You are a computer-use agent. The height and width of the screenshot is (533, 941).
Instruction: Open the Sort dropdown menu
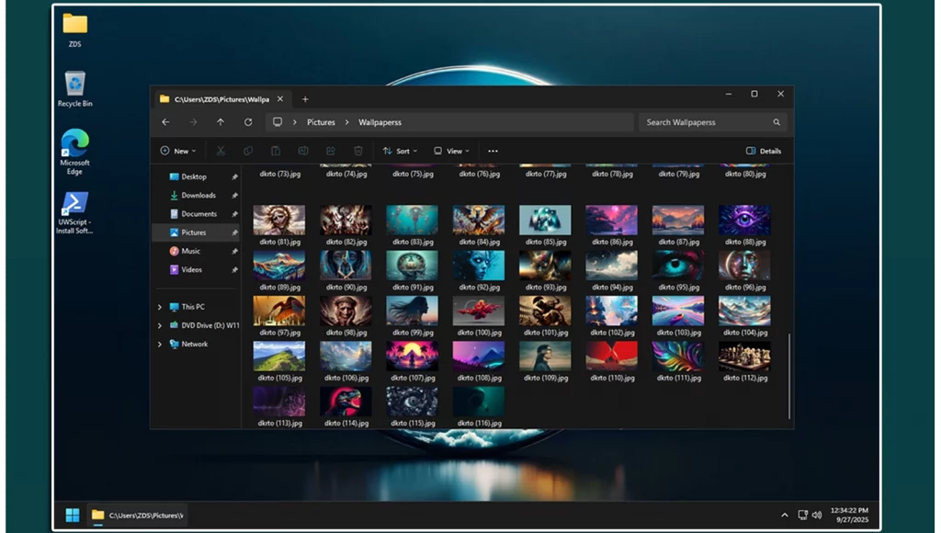pos(400,151)
